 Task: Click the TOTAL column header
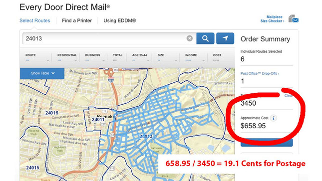(118, 55)
